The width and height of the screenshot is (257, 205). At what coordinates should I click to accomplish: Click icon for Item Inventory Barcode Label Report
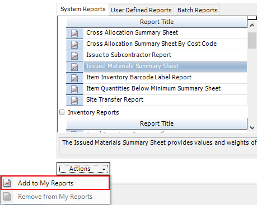(74, 78)
